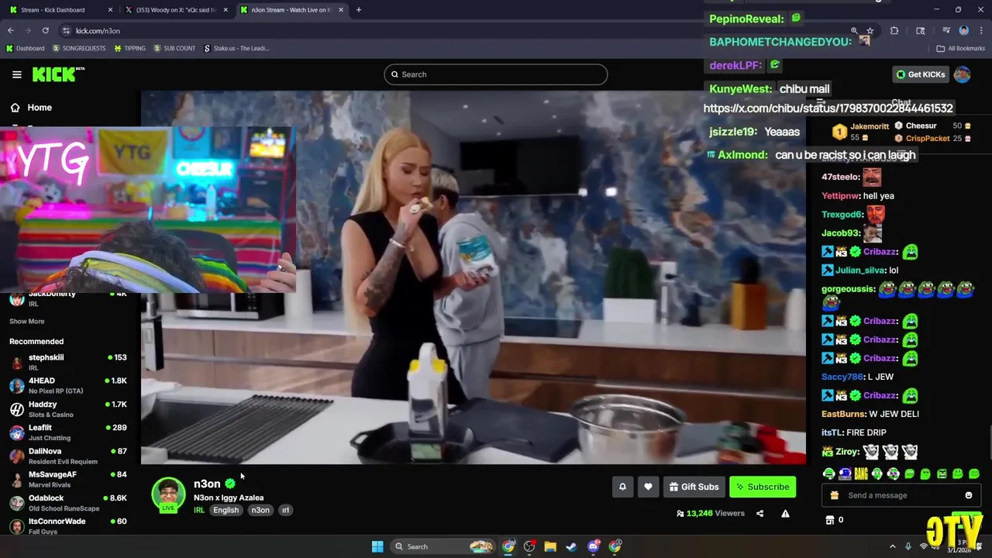Open Haddzy Slots & Casino channel
This screenshot has height=558, width=992.
pyautogui.click(x=68, y=408)
